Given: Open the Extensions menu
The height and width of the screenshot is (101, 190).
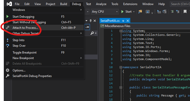Looking at the screenshot, I should click(x=130, y=4).
